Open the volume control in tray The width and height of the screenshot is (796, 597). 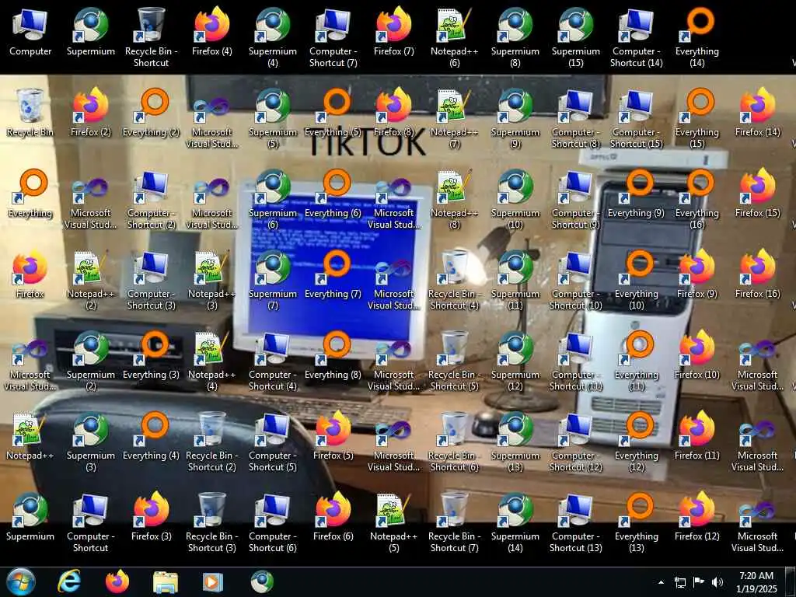click(717, 582)
